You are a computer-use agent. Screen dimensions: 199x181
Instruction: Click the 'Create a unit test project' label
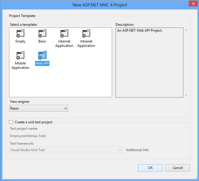[33, 122]
